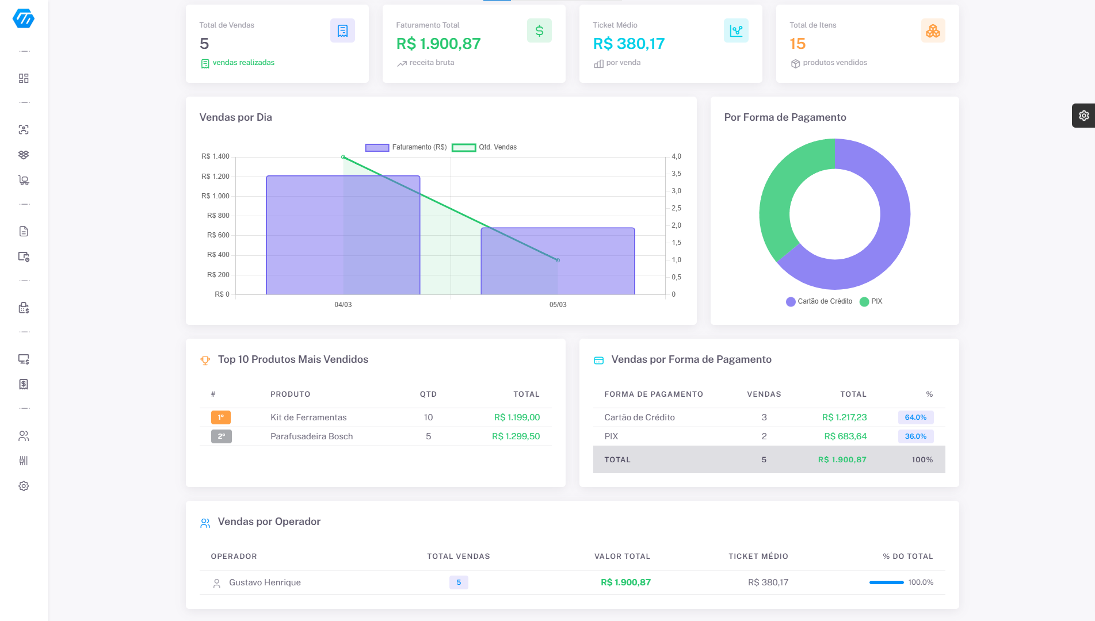This screenshot has width=1095, height=621.
Task: Open the shopping cart sidebar icon
Action: point(24,181)
